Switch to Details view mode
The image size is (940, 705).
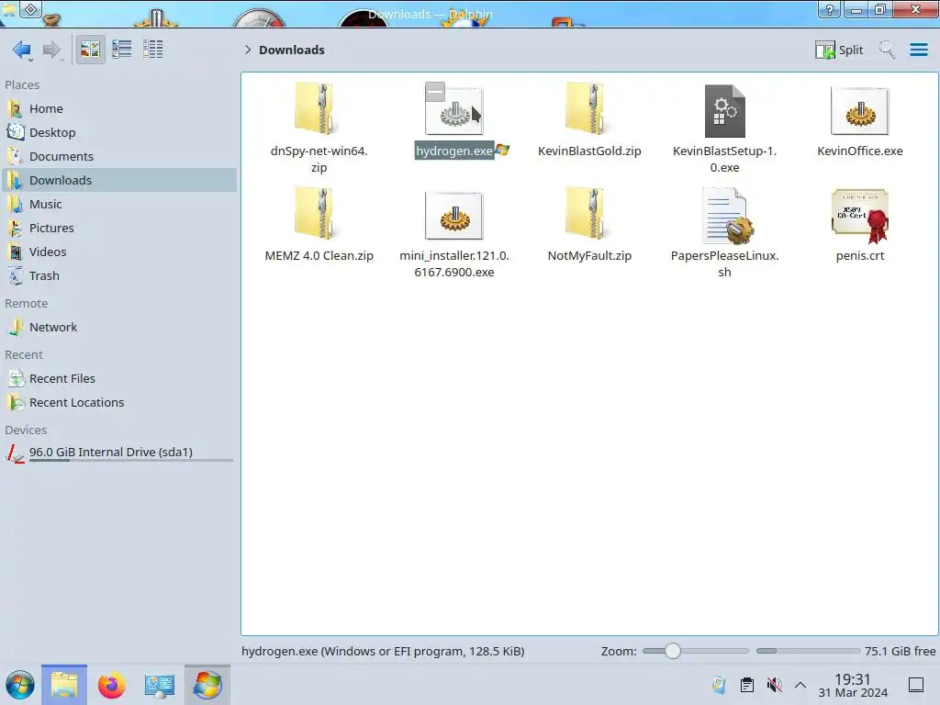tap(153, 50)
